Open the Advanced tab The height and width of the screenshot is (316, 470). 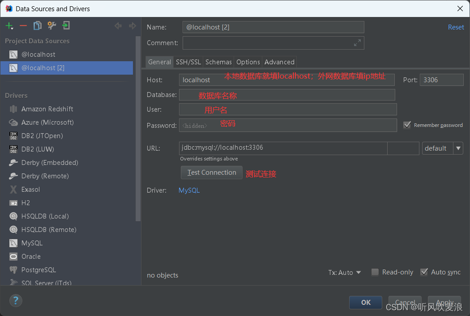point(279,62)
